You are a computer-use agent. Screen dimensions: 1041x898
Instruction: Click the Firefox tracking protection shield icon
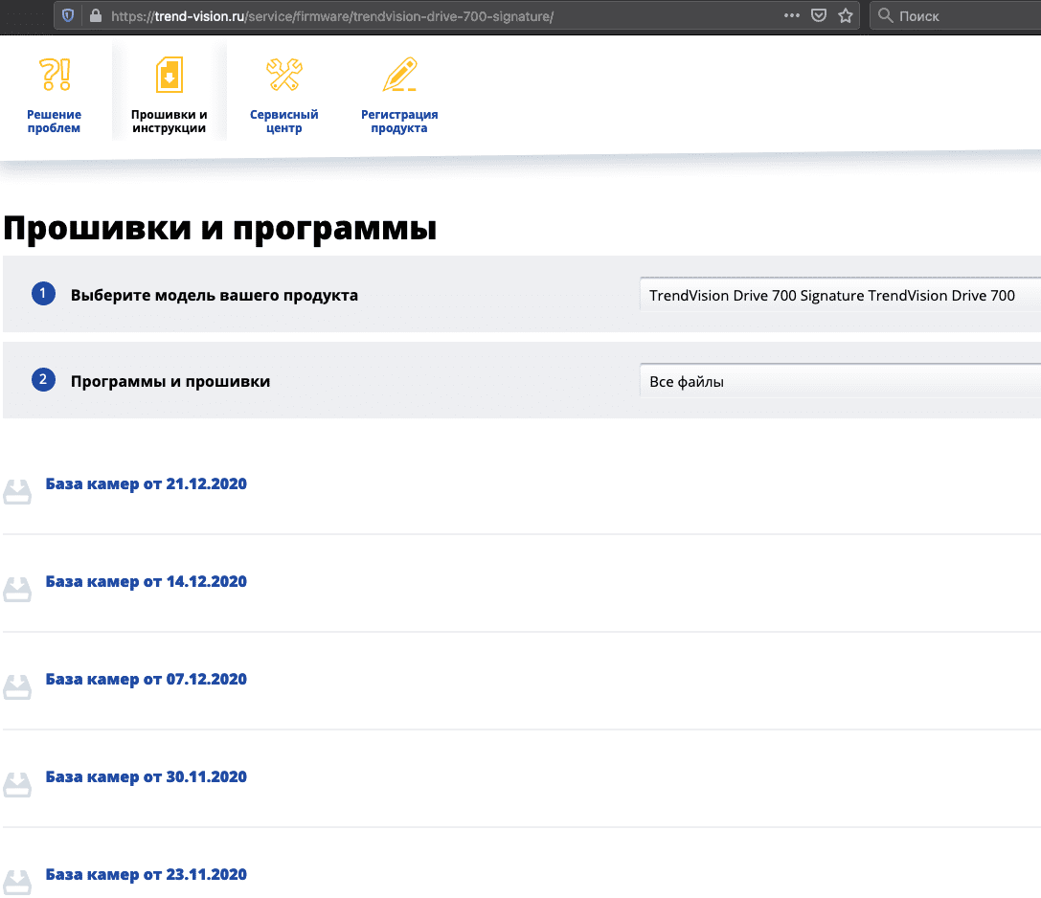(68, 15)
